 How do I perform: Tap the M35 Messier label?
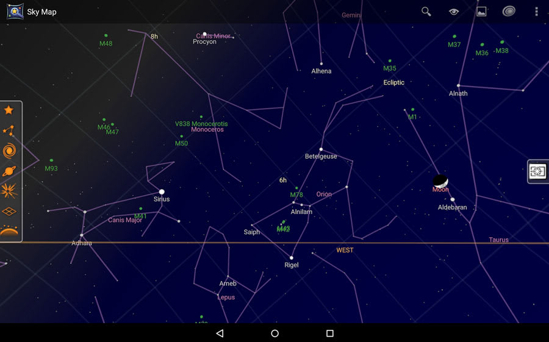point(390,68)
